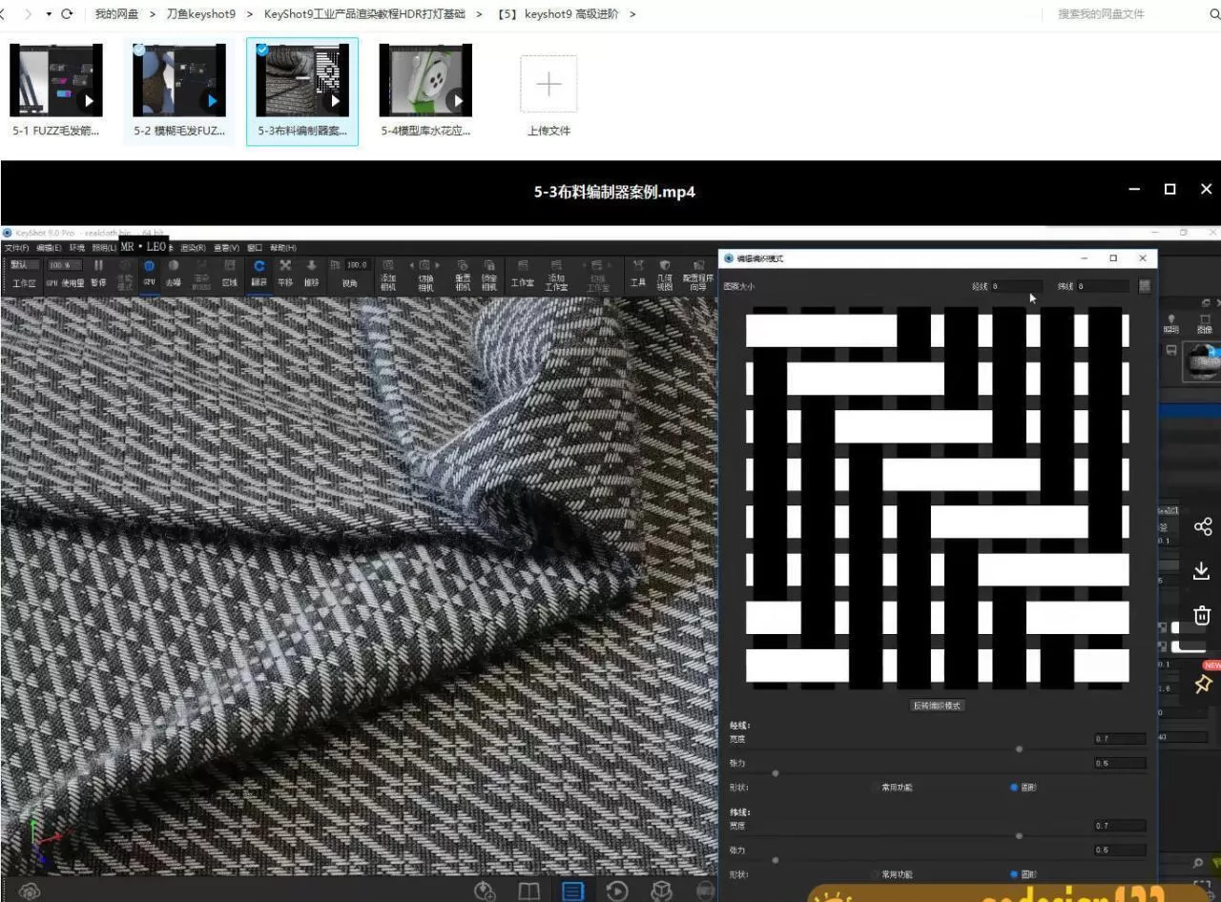The height and width of the screenshot is (902, 1221).
Task: Click the download icon on the right sidebar
Action: 1202,571
